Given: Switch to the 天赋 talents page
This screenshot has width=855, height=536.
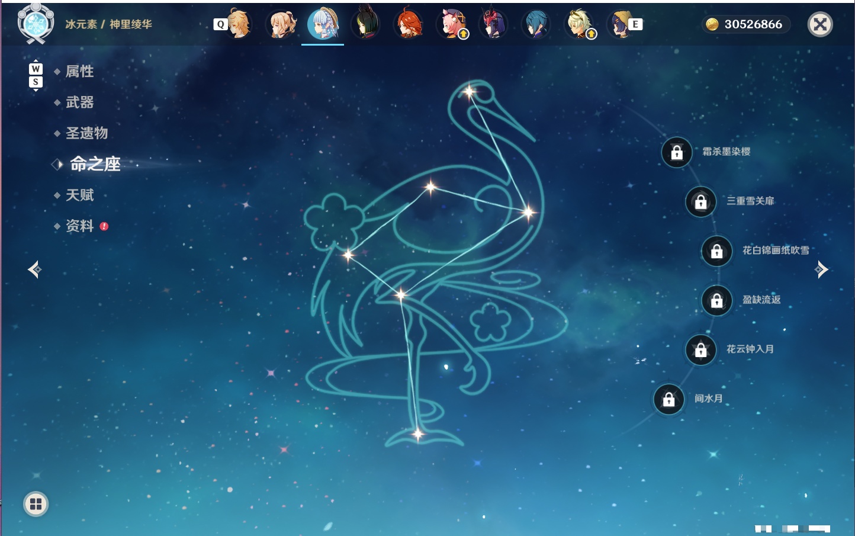Looking at the screenshot, I should [79, 195].
